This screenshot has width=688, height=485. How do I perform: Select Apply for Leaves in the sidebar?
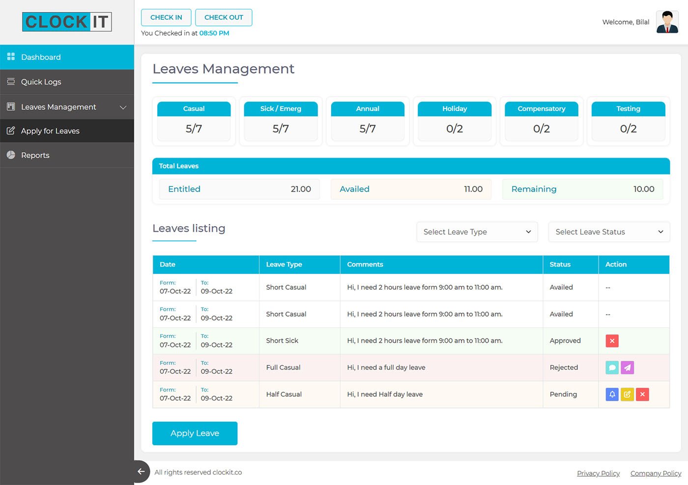pos(67,131)
